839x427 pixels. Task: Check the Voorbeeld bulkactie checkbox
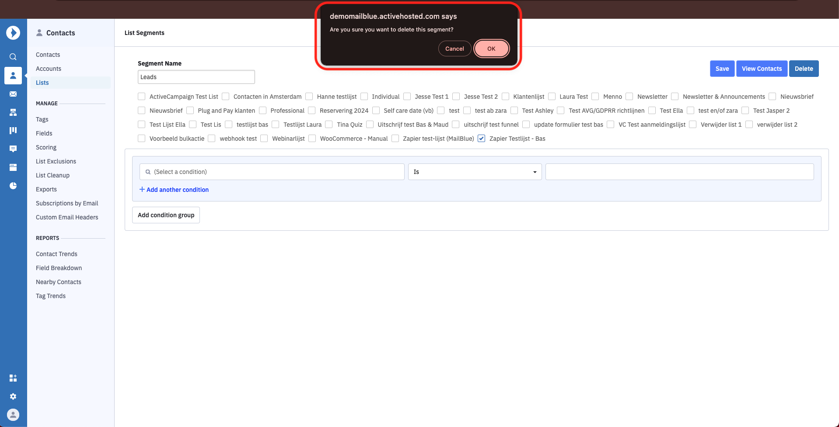coord(141,139)
